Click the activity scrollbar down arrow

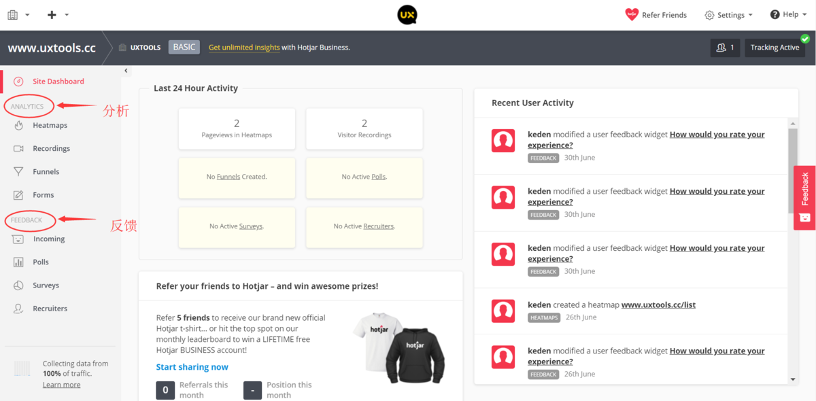point(793,379)
